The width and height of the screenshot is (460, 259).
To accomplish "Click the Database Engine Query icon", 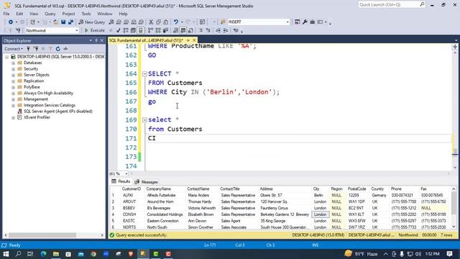I will pos(111,22).
